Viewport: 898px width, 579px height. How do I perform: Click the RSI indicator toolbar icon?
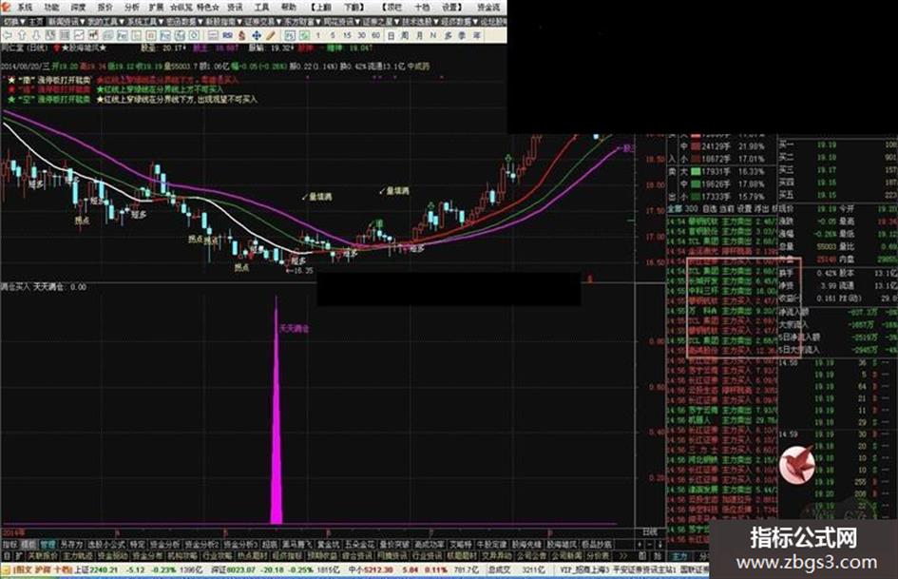[x=228, y=35]
